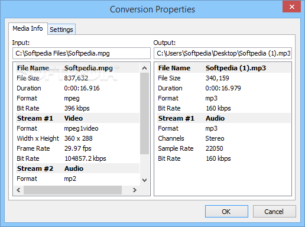Image resolution: width=305 pixels, height=227 pixels.
Task: Switch to the Settings tab
Action: coord(61,30)
